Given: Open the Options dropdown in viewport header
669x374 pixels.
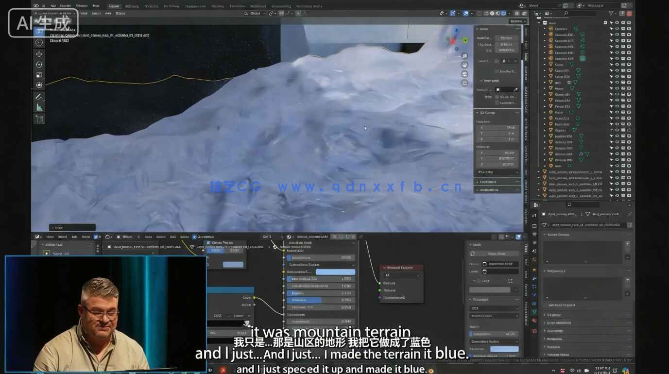Looking at the screenshot, I should pyautogui.click(x=516, y=21).
